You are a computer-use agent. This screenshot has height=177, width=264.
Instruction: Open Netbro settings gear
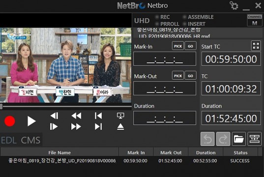234,5
